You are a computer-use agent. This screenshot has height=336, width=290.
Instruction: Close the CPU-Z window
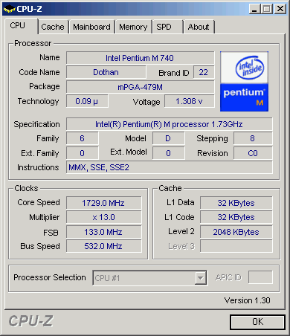coord(280,9)
